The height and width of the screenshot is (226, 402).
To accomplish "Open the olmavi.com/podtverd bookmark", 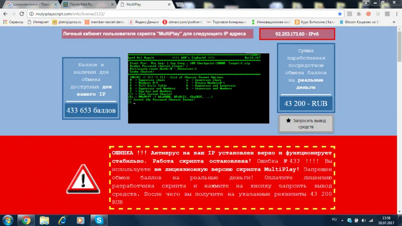I will point(182,22).
